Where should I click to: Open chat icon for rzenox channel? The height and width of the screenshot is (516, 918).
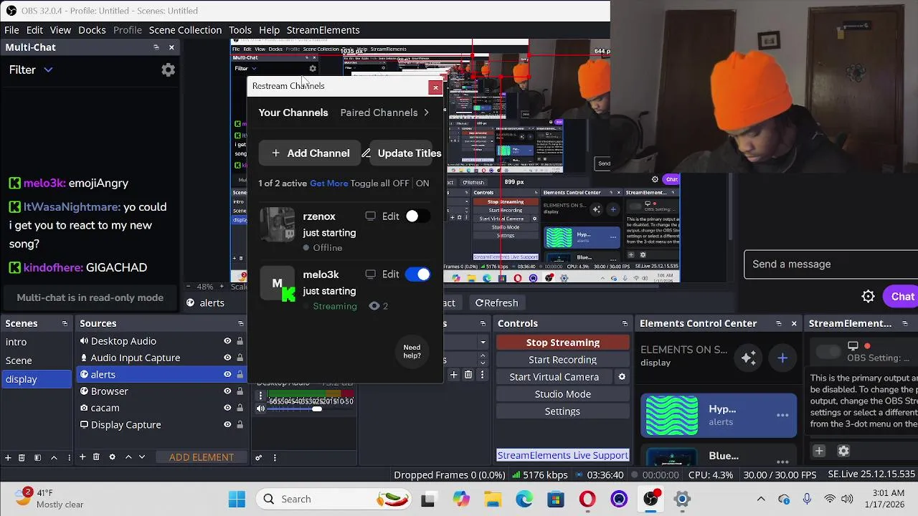tap(370, 216)
